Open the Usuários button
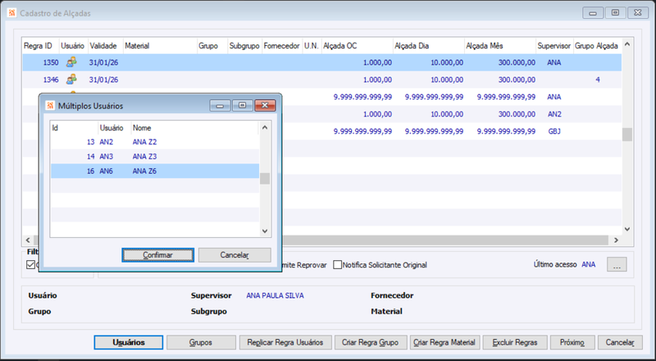The height and width of the screenshot is (361, 656). [x=129, y=343]
